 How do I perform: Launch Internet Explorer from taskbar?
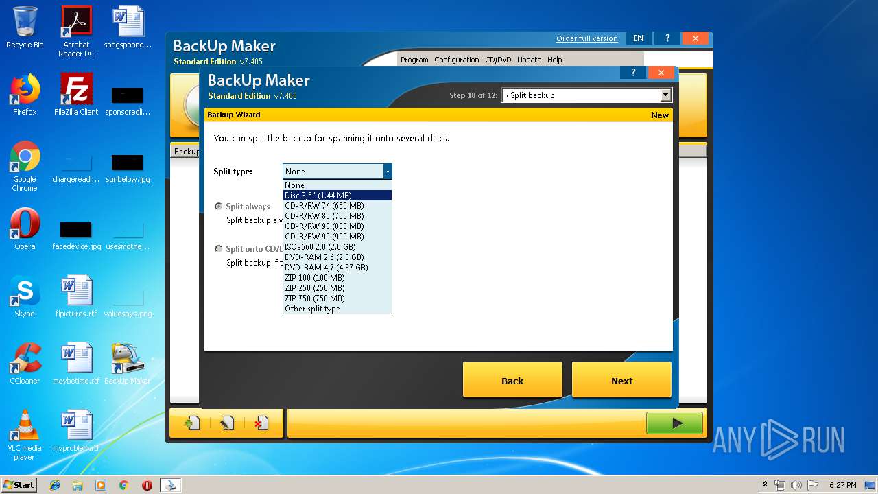coord(55,485)
